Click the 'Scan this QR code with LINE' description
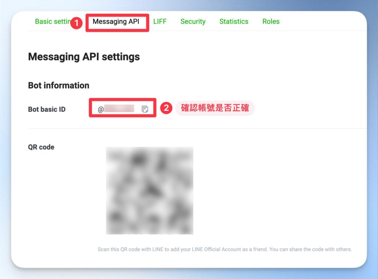 225,249
